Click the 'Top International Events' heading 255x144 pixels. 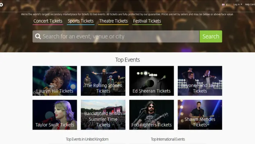point(168,139)
